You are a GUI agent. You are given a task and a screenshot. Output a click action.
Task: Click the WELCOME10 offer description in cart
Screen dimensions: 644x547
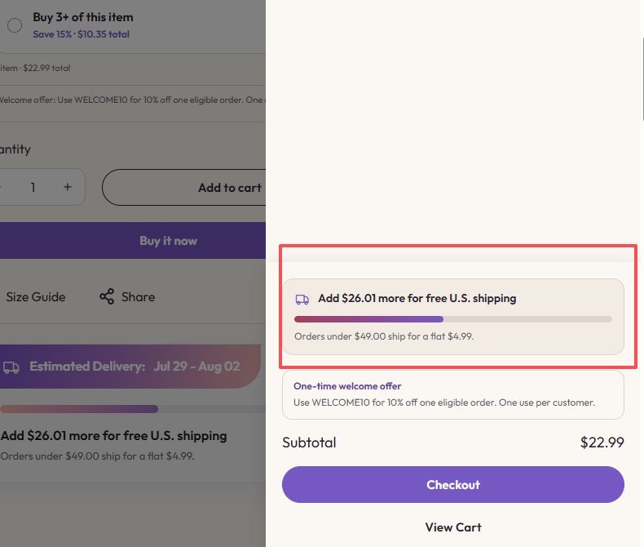point(444,402)
